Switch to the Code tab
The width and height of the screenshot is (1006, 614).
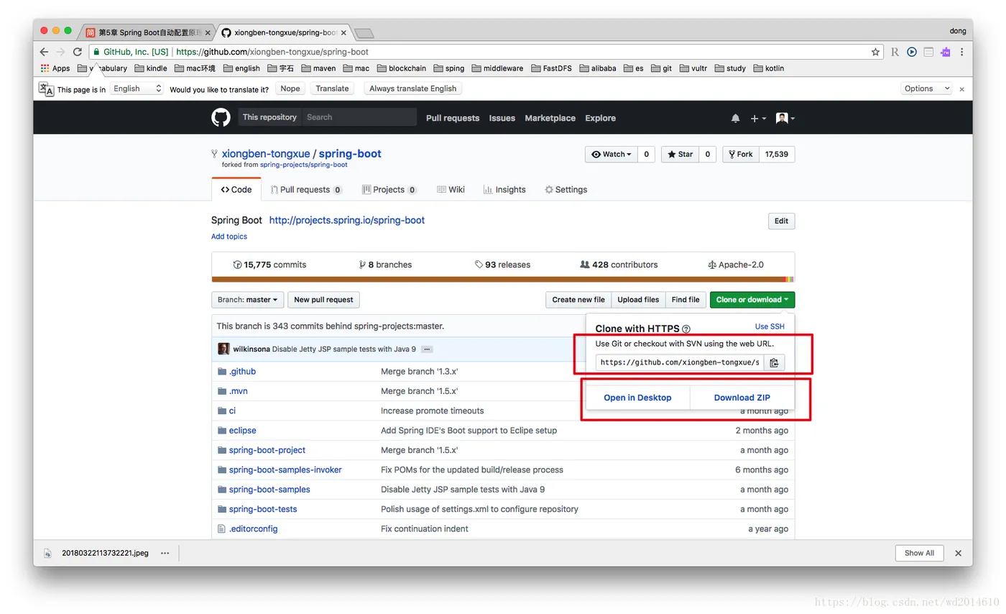[x=236, y=190]
